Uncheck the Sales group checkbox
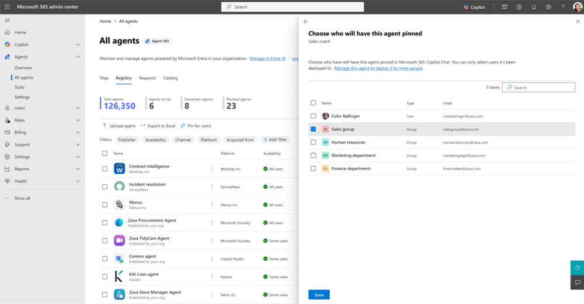The width and height of the screenshot is (584, 304). 313,129
